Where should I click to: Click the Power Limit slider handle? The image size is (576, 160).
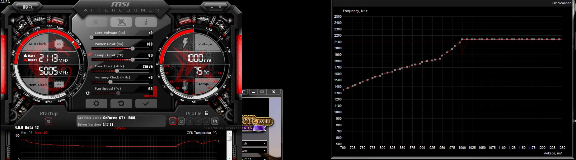point(133,48)
